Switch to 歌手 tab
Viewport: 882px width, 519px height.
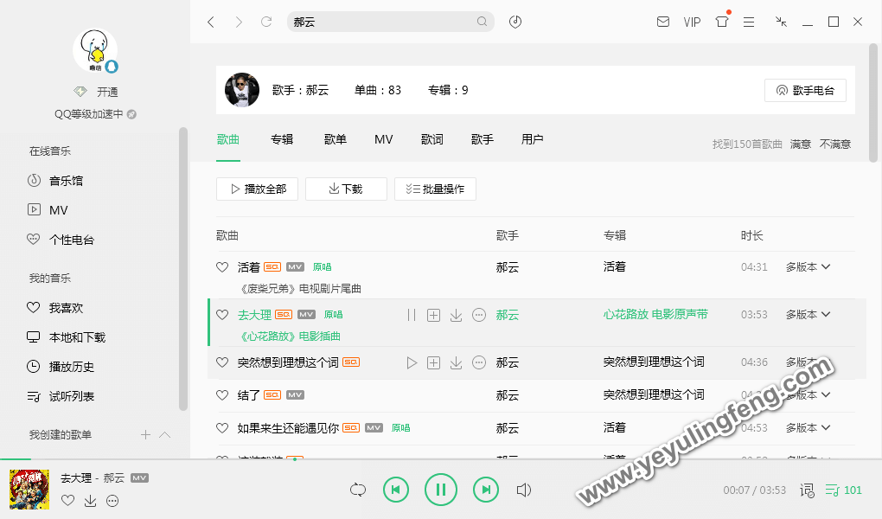(x=482, y=139)
